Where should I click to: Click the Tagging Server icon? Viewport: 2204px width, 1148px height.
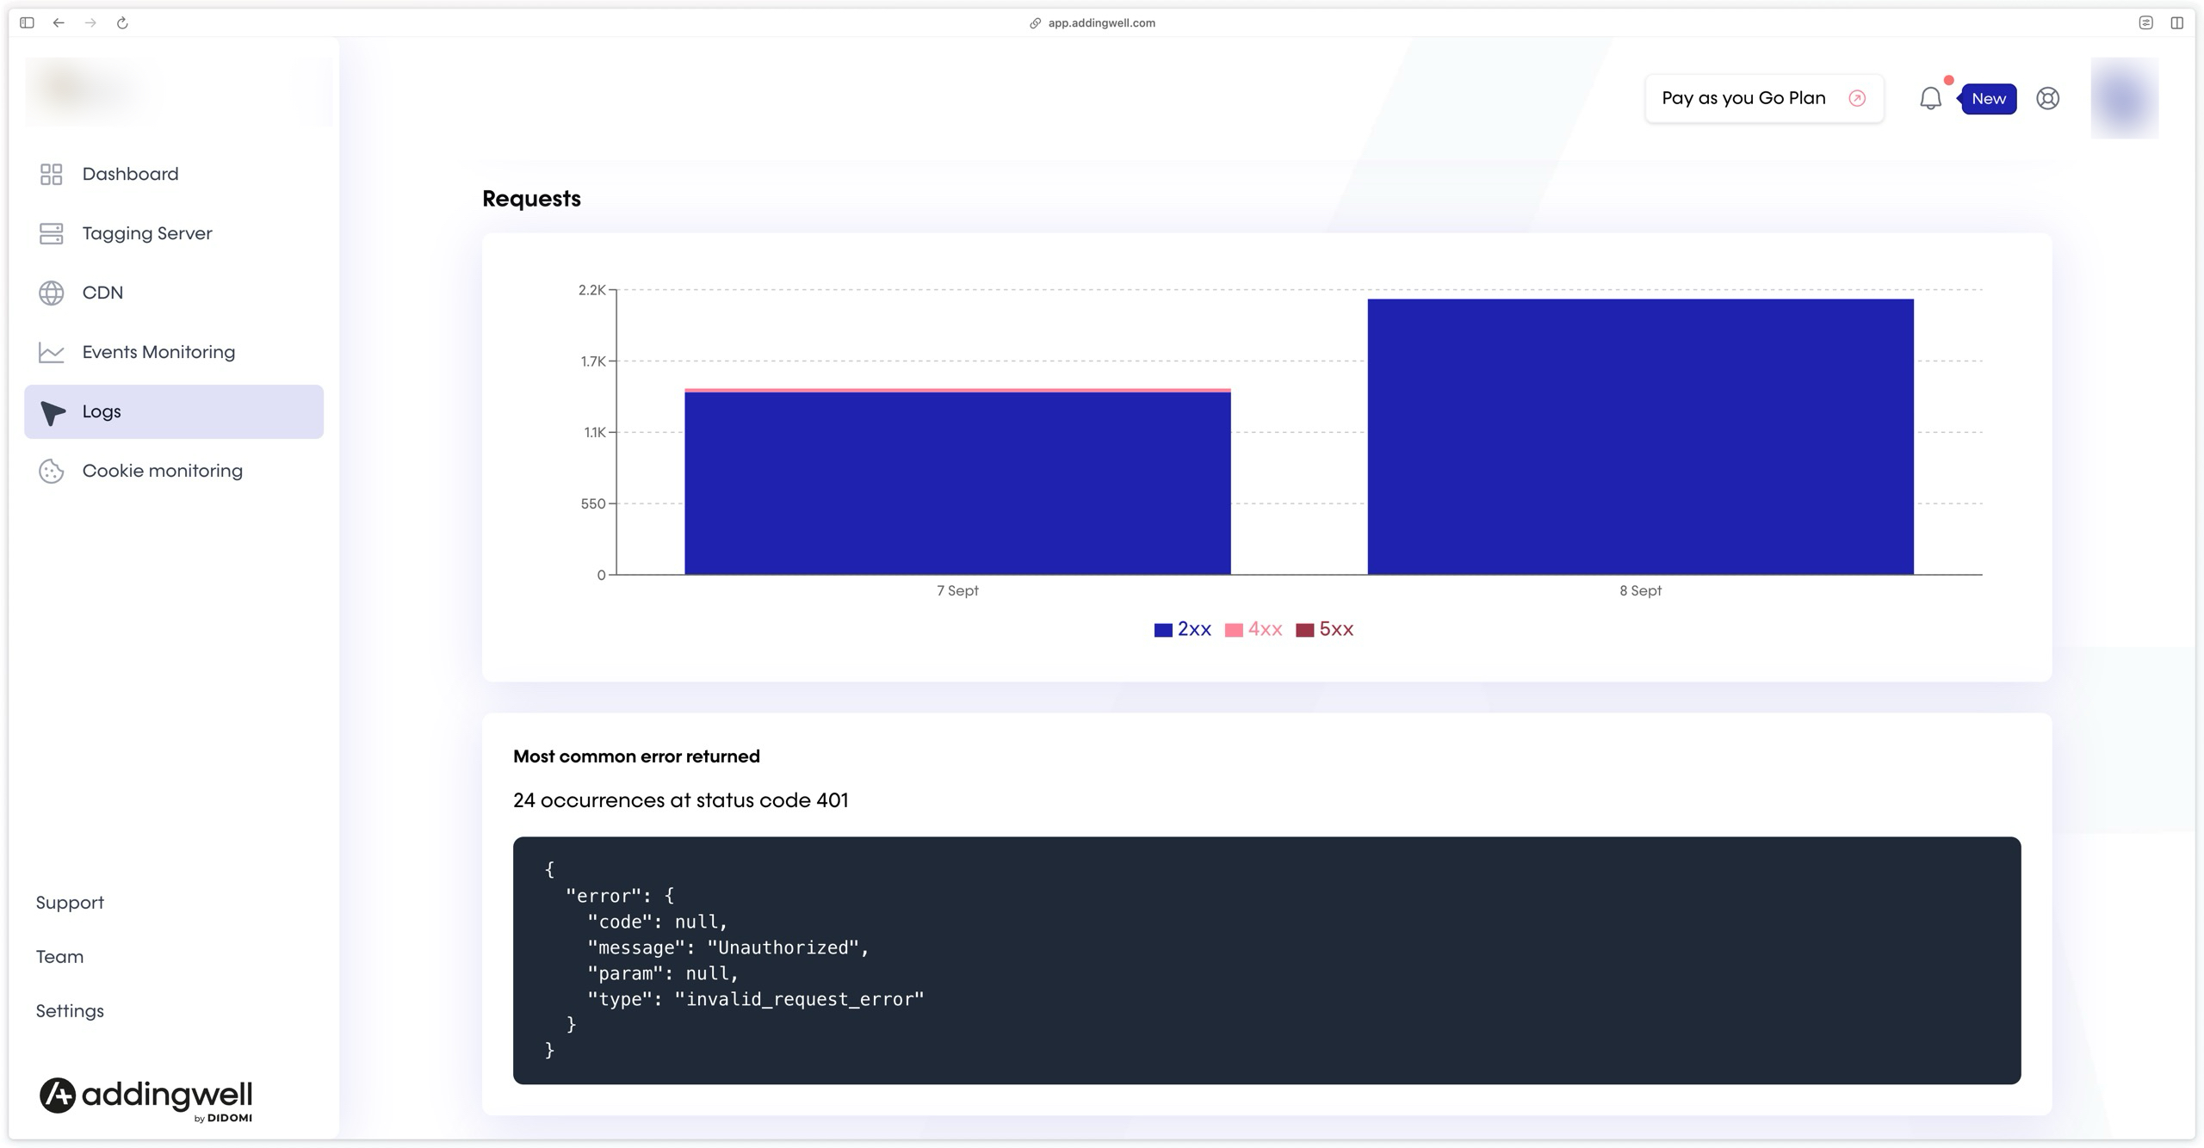[51, 233]
